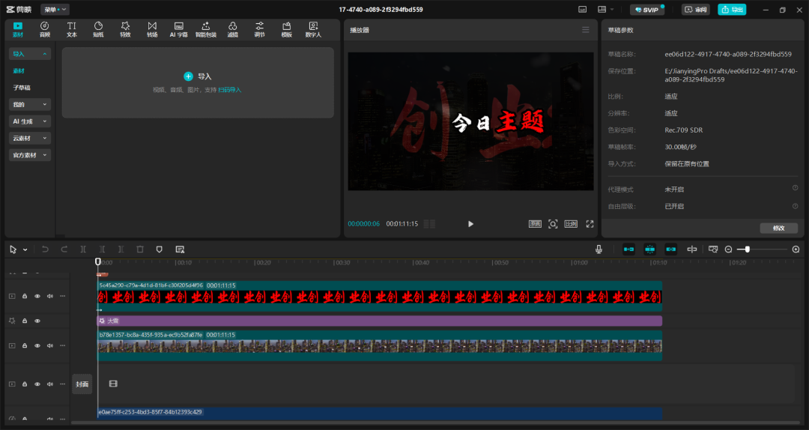Play the video in the player

point(470,224)
